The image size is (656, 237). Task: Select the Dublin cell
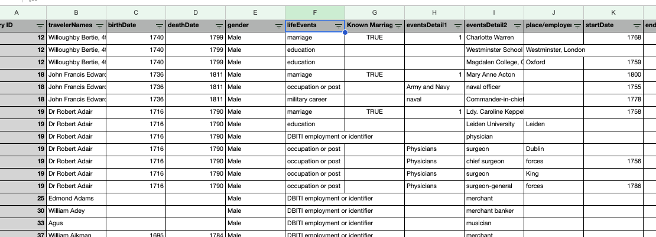[x=554, y=149]
